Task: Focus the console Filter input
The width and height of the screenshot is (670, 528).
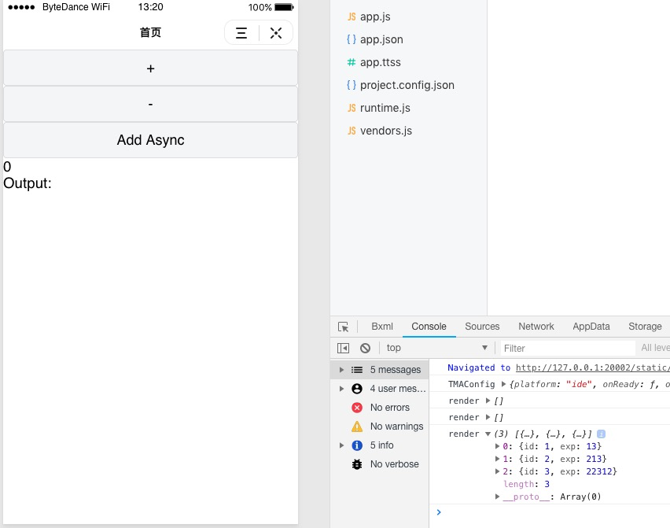Action: pyautogui.click(x=569, y=348)
